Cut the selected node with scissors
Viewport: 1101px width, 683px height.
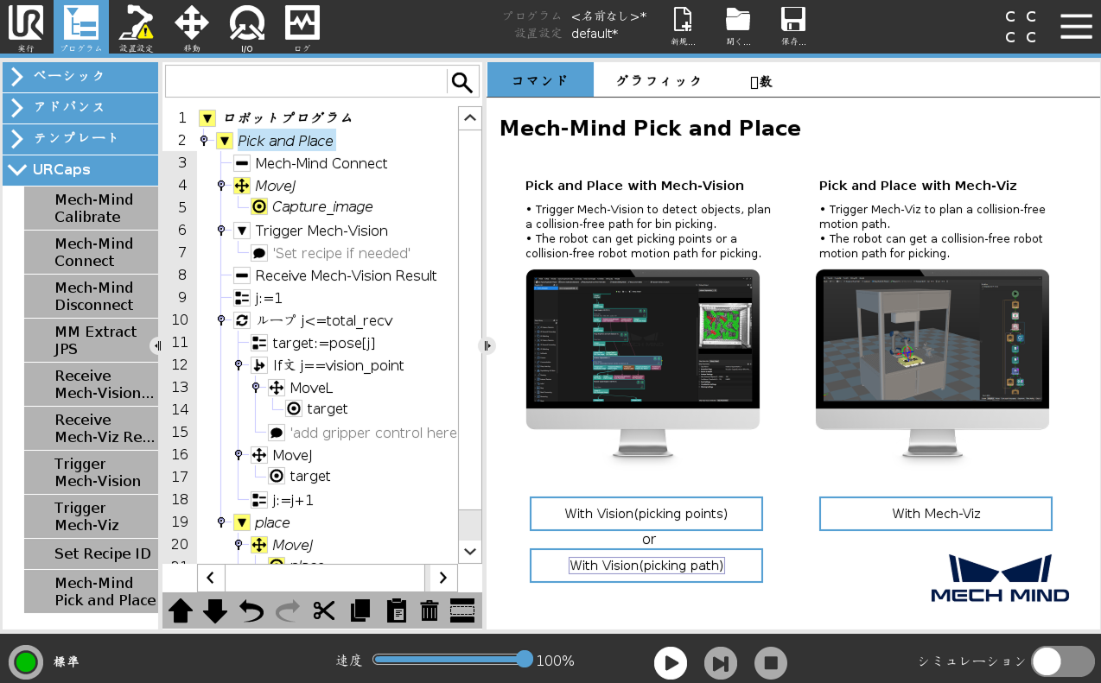[x=324, y=611]
